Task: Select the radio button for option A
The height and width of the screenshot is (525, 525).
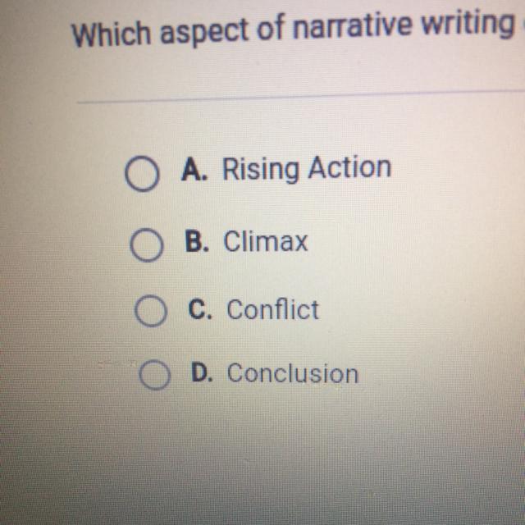Action: (142, 175)
